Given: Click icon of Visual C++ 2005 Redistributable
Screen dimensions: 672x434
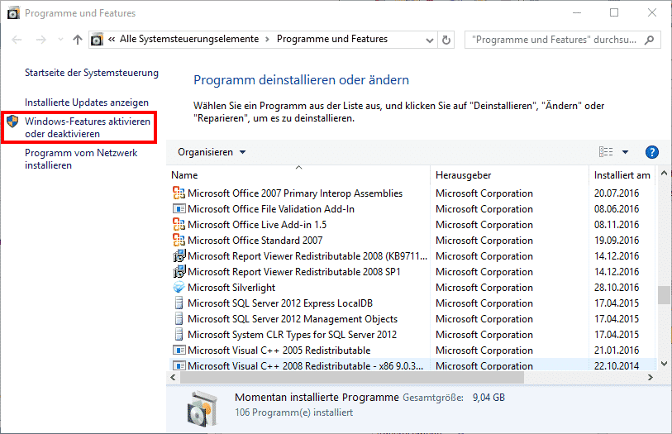Looking at the screenshot, I should coord(179,351).
